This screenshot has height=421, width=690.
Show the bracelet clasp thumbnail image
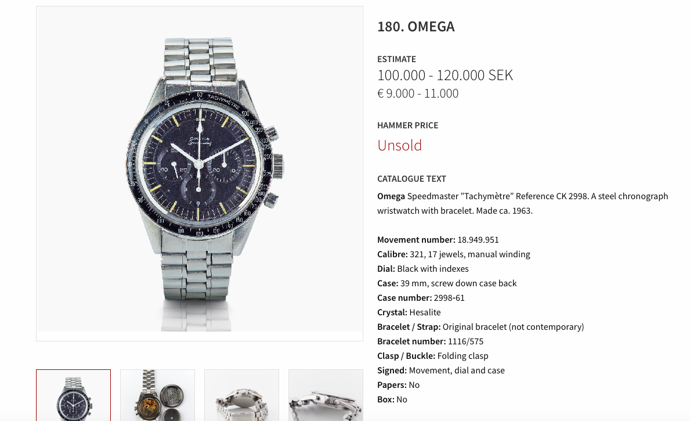(241, 395)
